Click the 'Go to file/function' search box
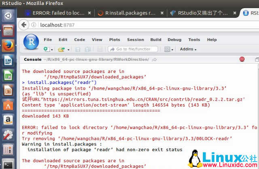The image size is (259, 169). [133, 49]
